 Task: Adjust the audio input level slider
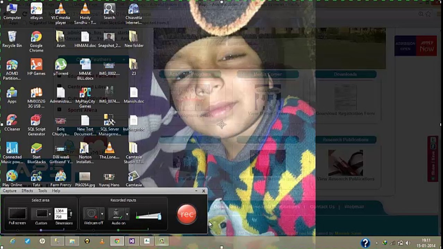[149, 216]
